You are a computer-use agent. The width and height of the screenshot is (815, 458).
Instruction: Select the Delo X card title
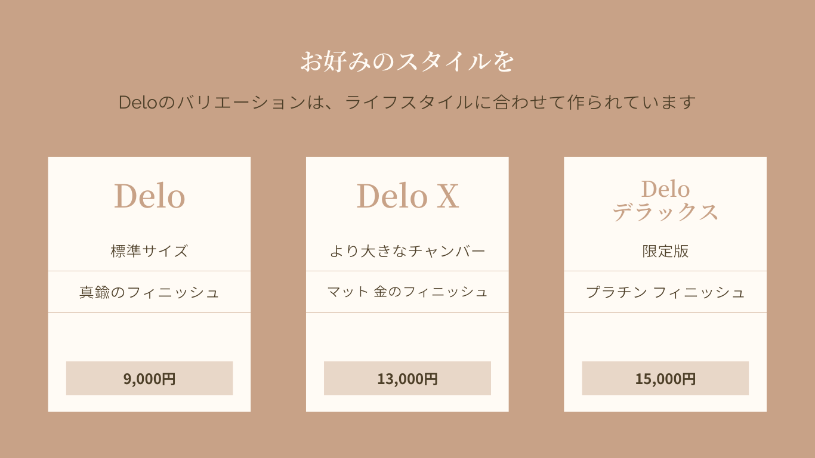tap(407, 196)
